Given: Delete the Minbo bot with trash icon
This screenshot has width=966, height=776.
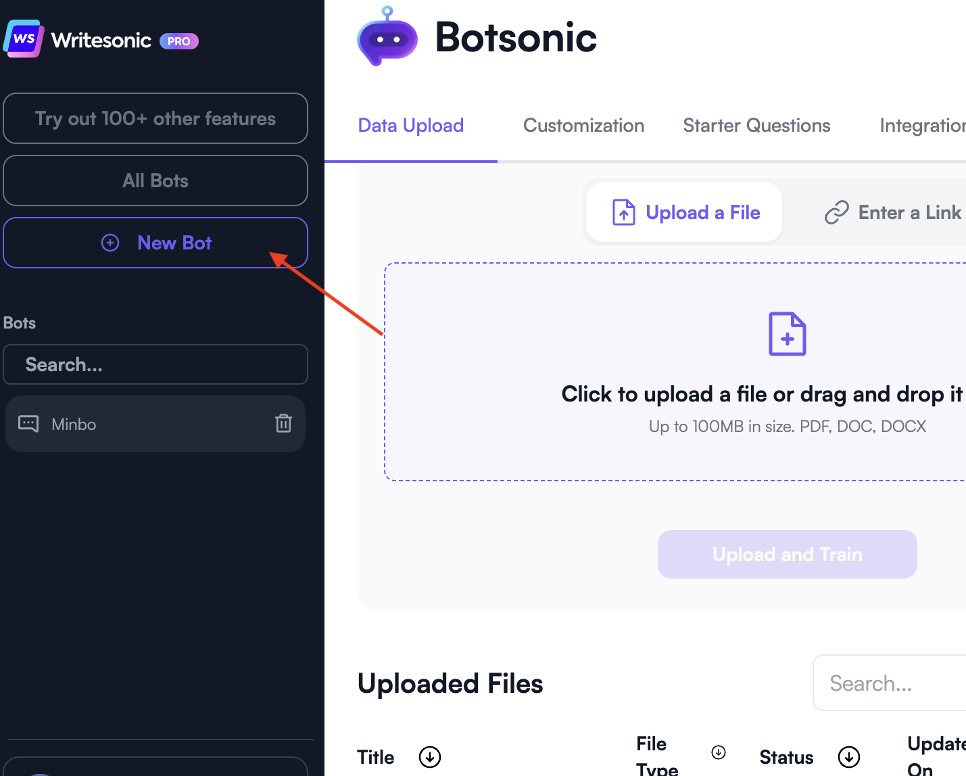Looking at the screenshot, I should pyautogui.click(x=283, y=423).
